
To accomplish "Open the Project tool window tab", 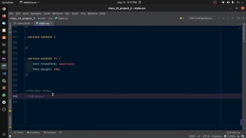I will point(10,28).
